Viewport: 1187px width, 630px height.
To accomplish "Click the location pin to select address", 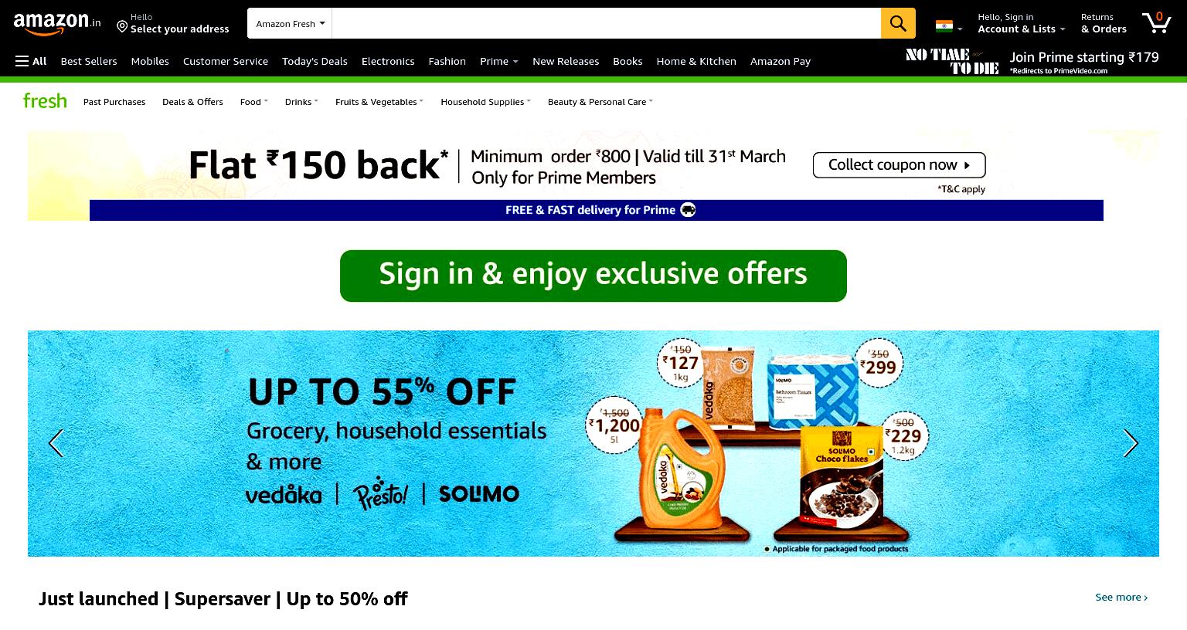I will tap(122, 27).
